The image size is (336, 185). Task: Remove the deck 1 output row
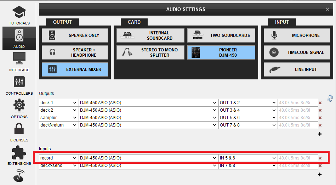(320, 103)
